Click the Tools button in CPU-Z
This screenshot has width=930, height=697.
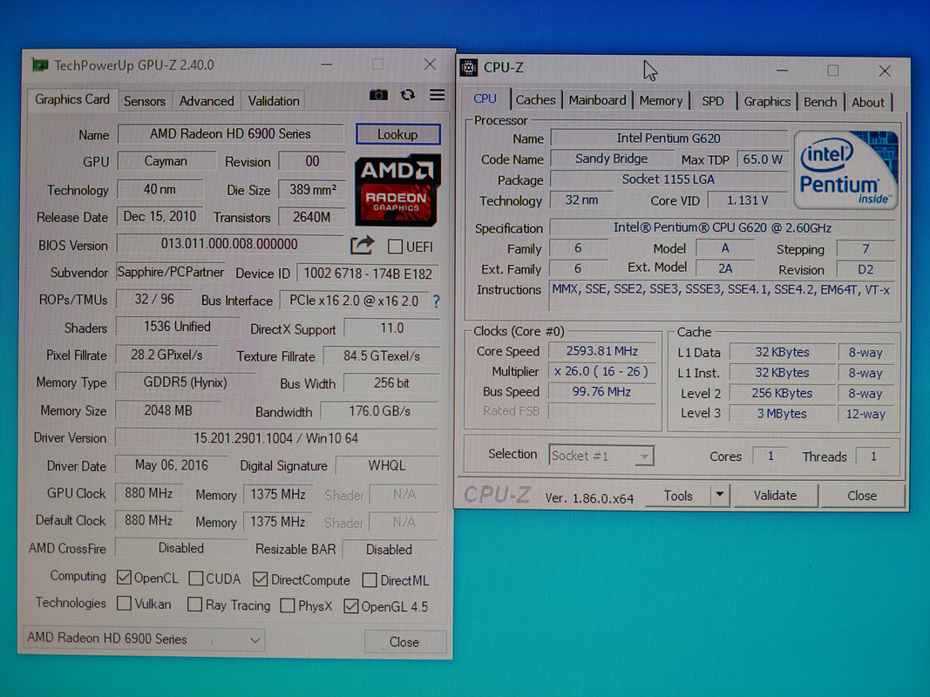pos(678,496)
